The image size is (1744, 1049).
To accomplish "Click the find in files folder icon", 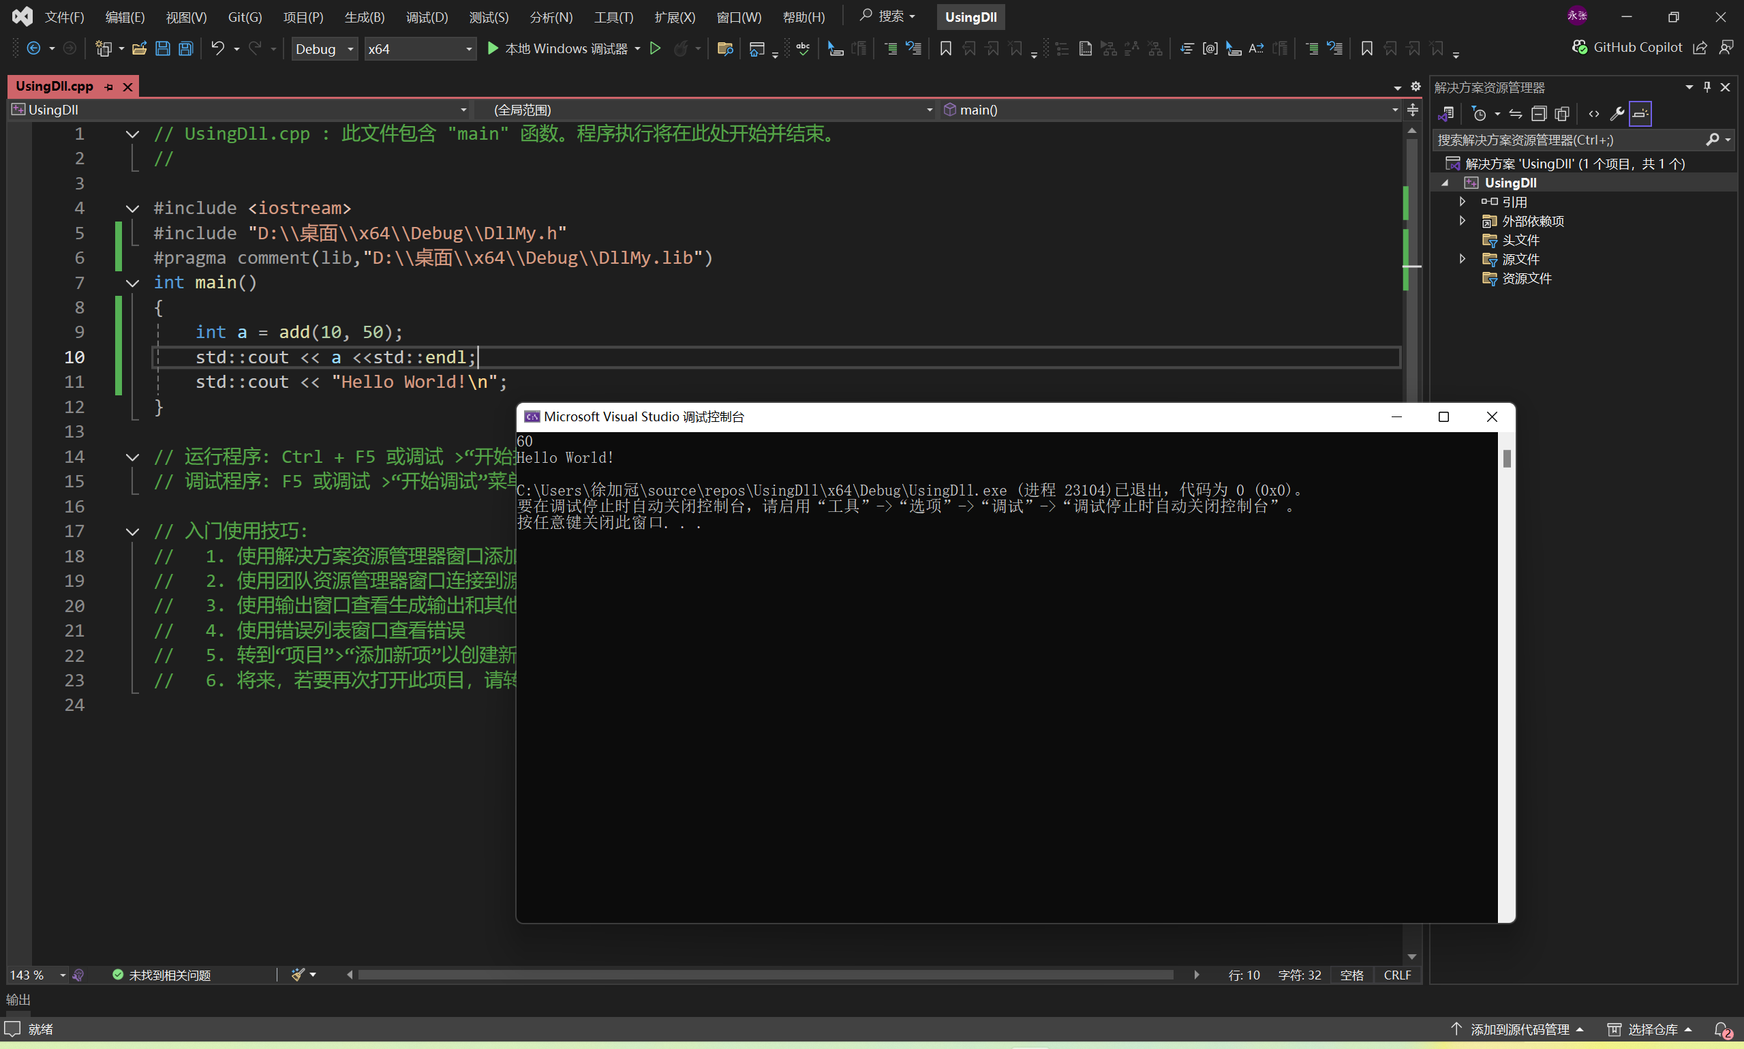I will 724,48.
